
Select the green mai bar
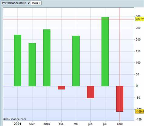pos(76,61)
